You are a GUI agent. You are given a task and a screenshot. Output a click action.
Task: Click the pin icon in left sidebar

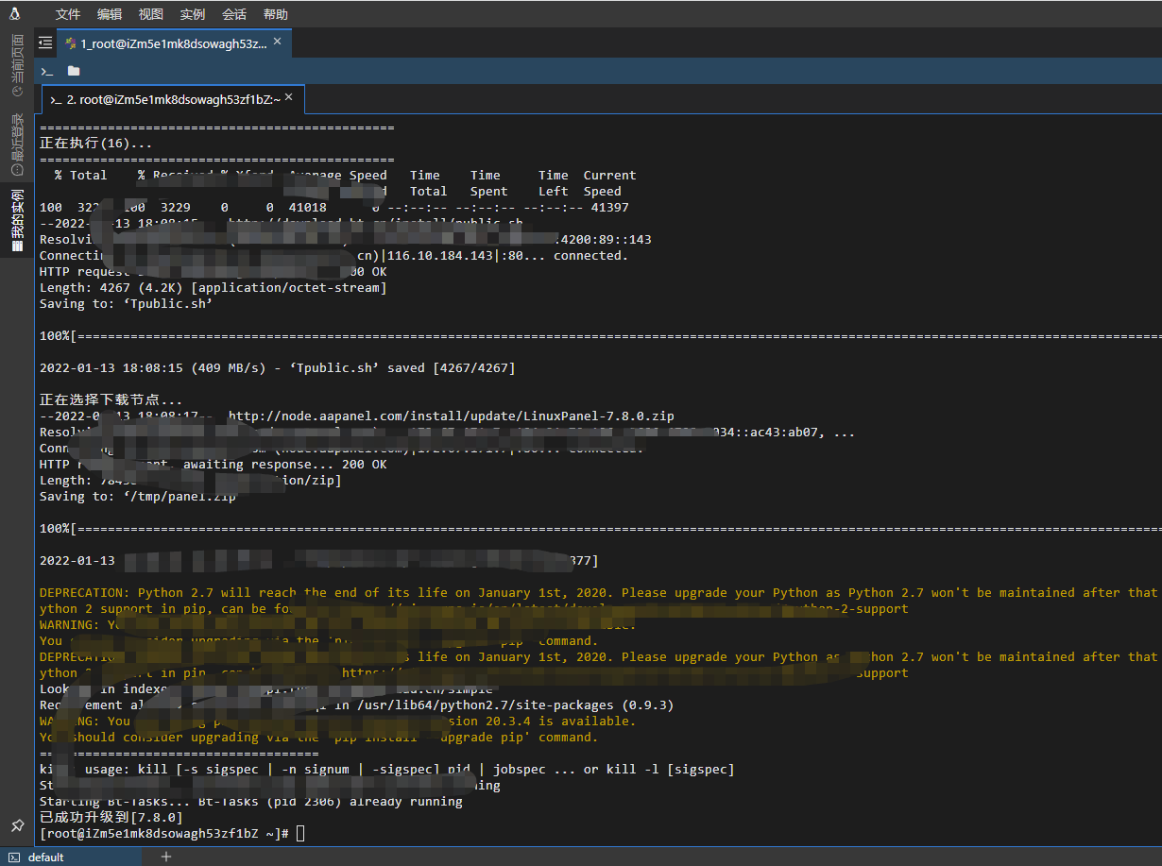tap(17, 825)
